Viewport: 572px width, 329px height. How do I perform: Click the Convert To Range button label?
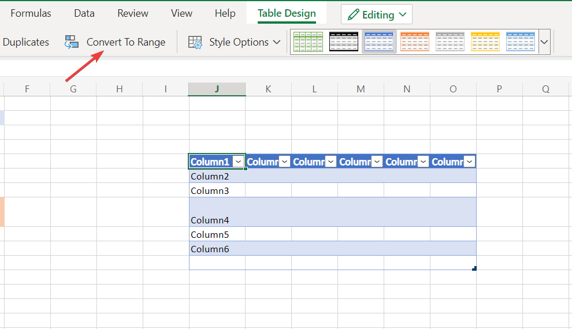tap(126, 42)
